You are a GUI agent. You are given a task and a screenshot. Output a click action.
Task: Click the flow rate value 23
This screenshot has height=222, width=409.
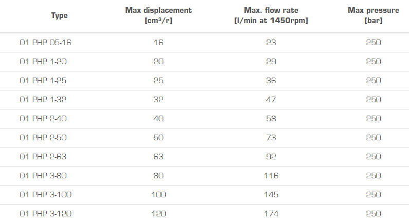(271, 43)
